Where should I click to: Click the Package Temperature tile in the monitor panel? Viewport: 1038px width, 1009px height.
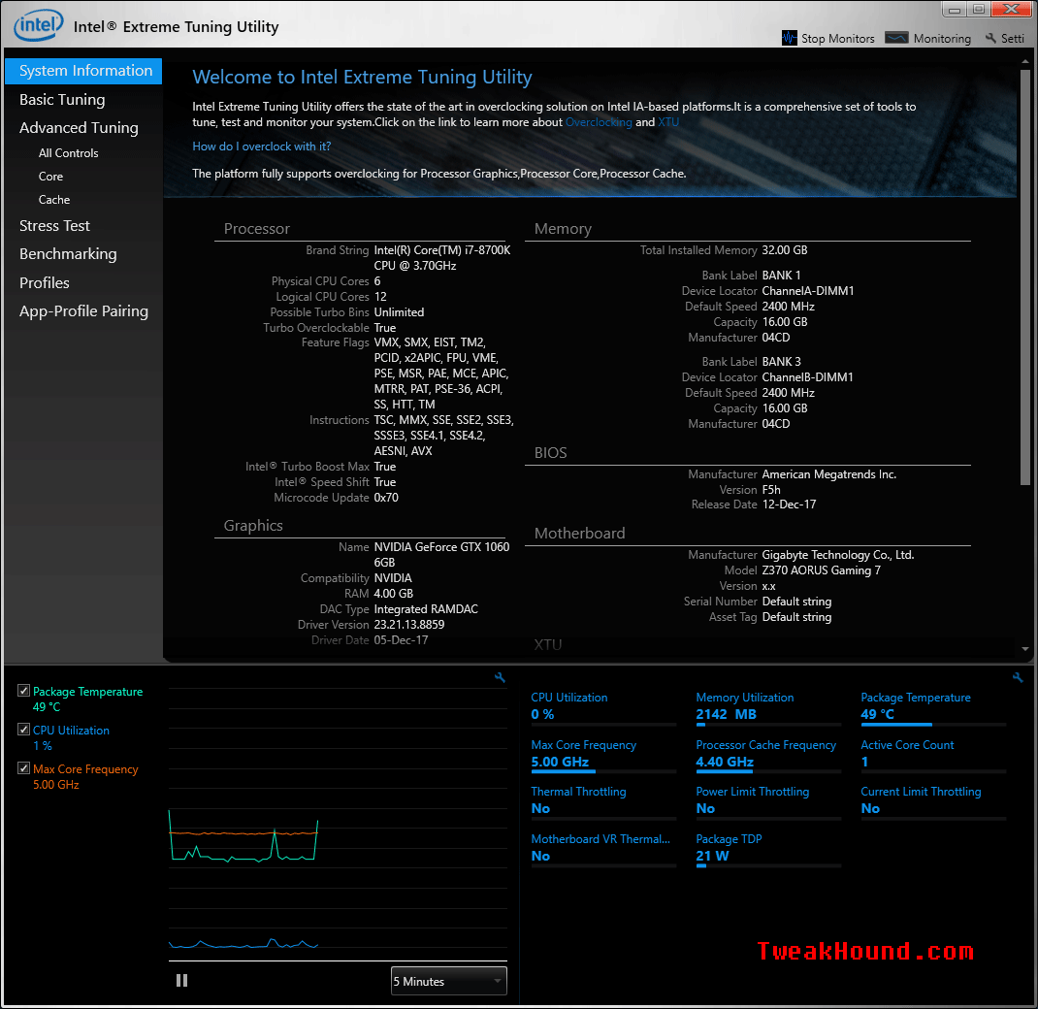932,707
